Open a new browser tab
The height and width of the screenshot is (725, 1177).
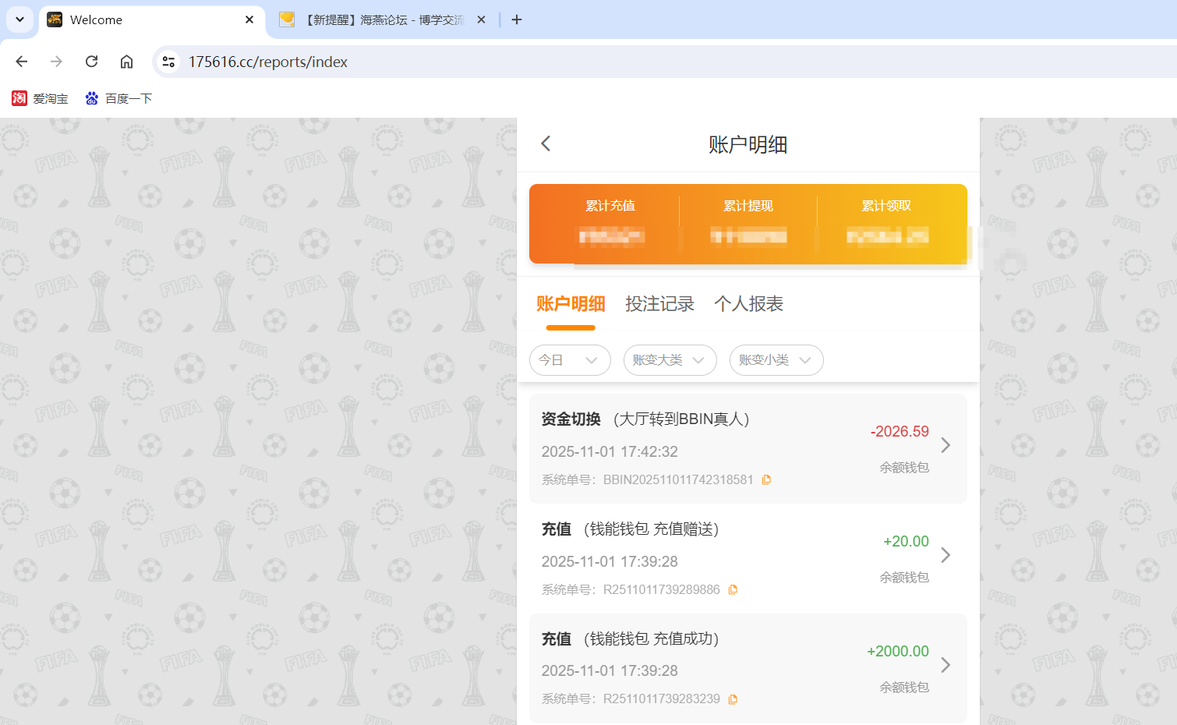point(516,19)
